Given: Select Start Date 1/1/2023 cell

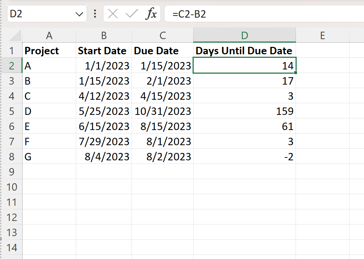Looking at the screenshot, I should tap(103, 66).
